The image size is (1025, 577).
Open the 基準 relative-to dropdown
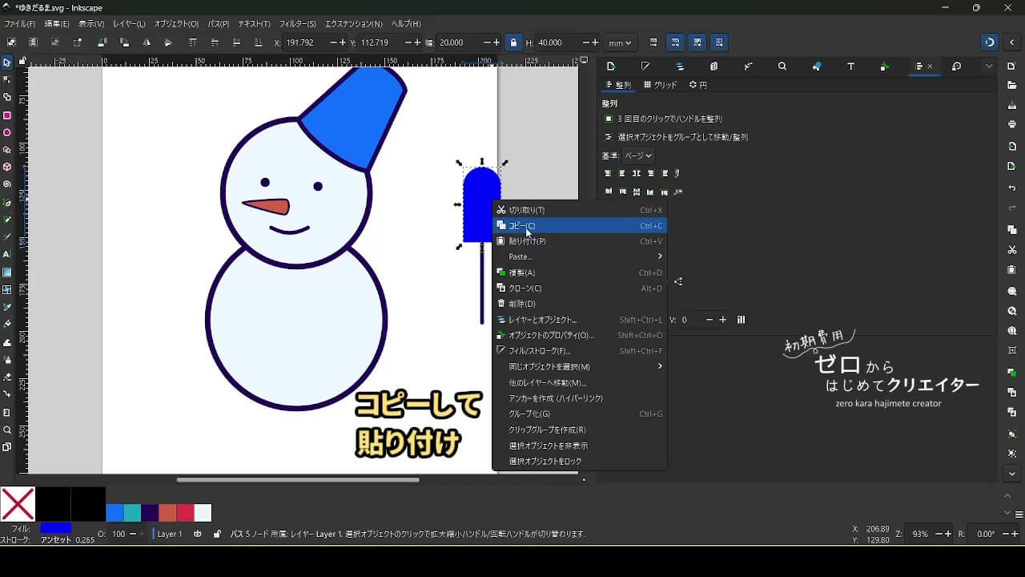click(x=638, y=155)
